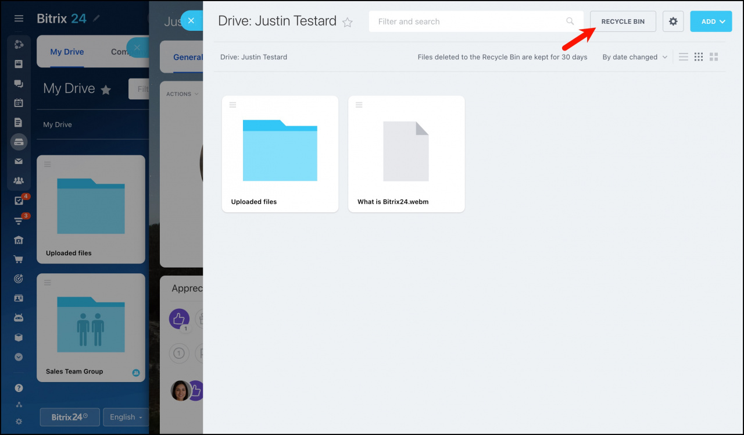Click the user avatar photo near bottom
This screenshot has width=744, height=435.
pyautogui.click(x=181, y=391)
